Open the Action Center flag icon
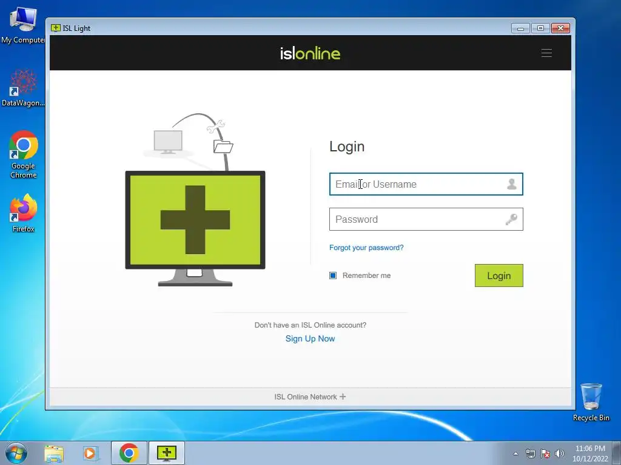Image resolution: width=621 pixels, height=465 pixels. 545,453
